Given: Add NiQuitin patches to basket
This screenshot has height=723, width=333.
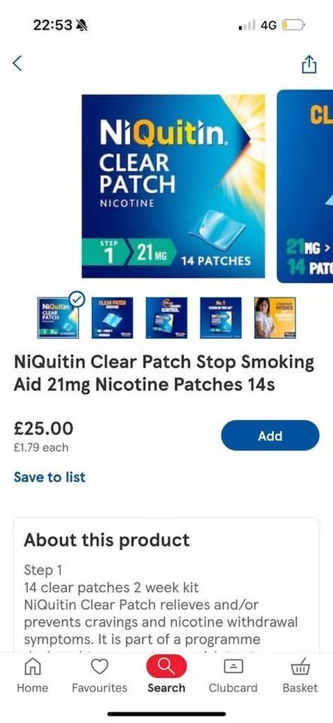Looking at the screenshot, I should 270,435.
